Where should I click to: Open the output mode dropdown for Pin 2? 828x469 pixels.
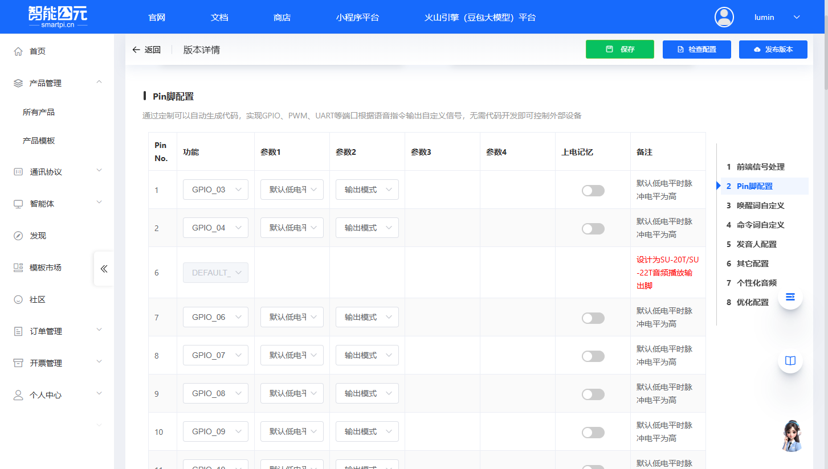pos(367,228)
